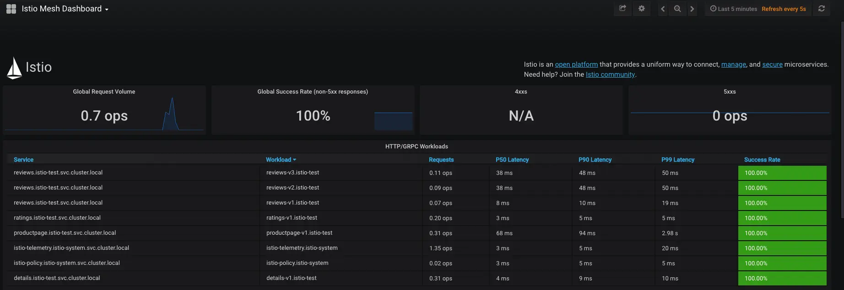The width and height of the screenshot is (844, 290).
Task: Click the reviews-v3 green success rate cell
Action: click(x=782, y=173)
